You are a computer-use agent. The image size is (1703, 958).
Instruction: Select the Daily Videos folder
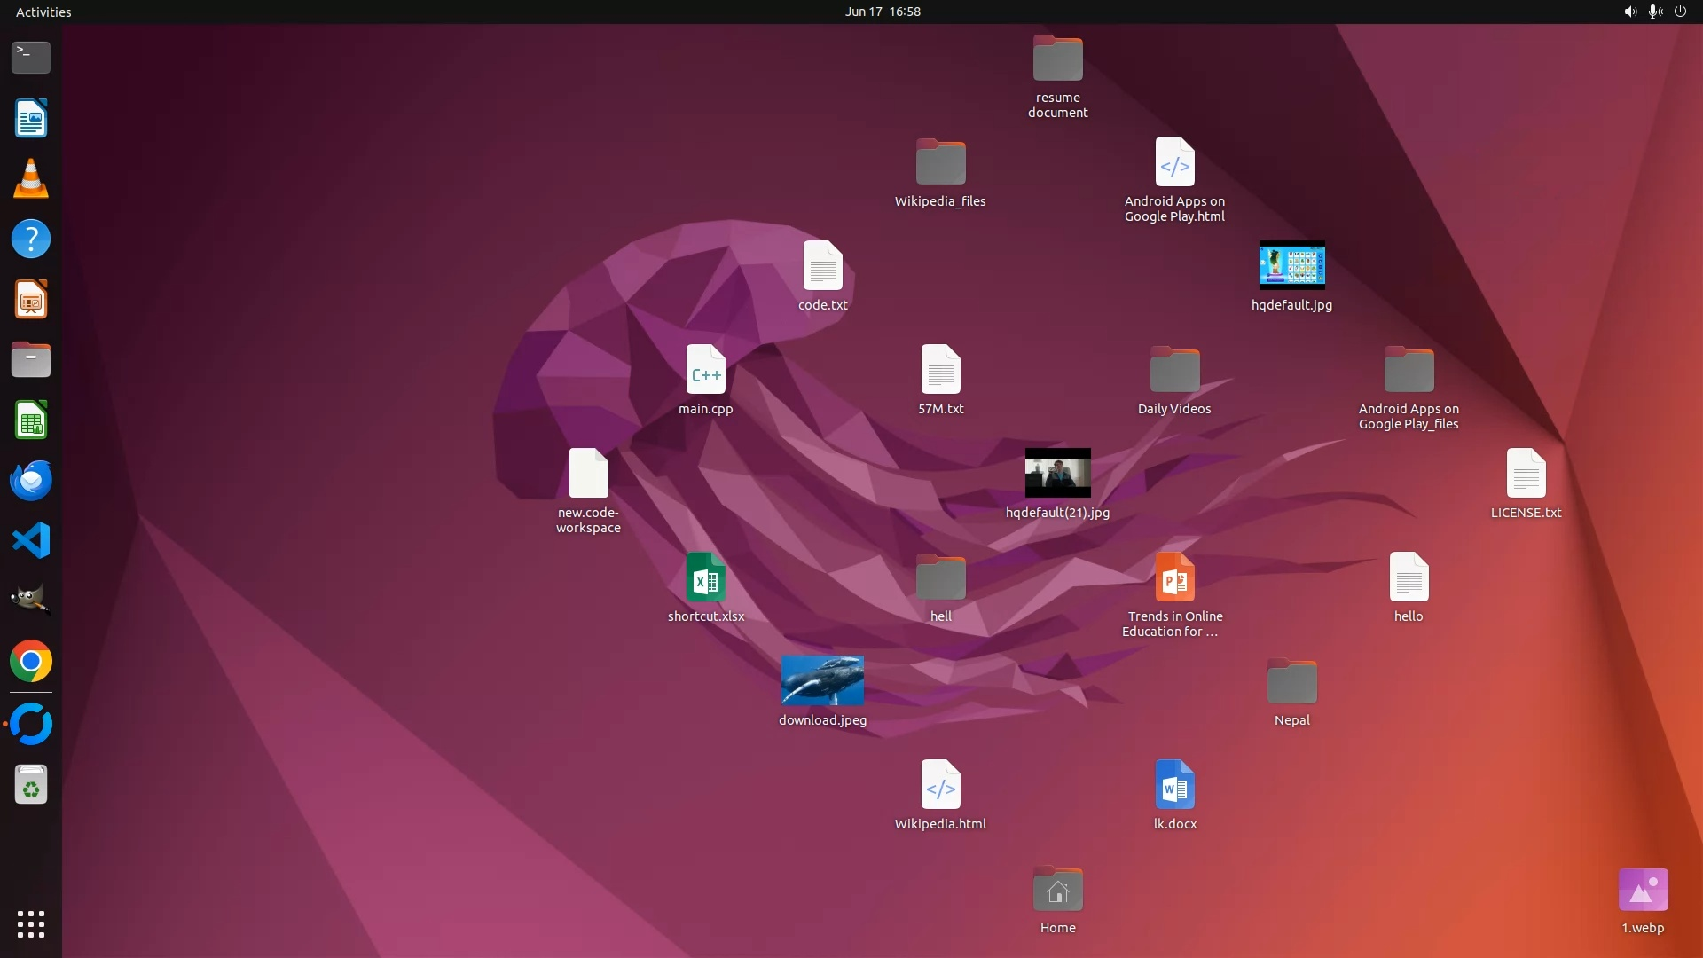[x=1174, y=370]
